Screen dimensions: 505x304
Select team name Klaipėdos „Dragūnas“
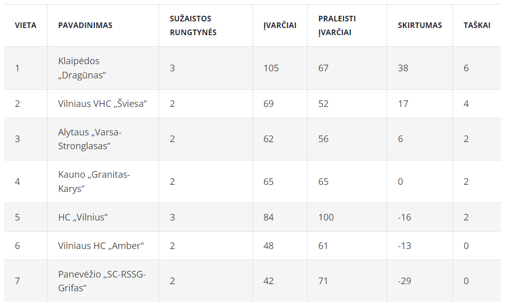(x=82, y=68)
